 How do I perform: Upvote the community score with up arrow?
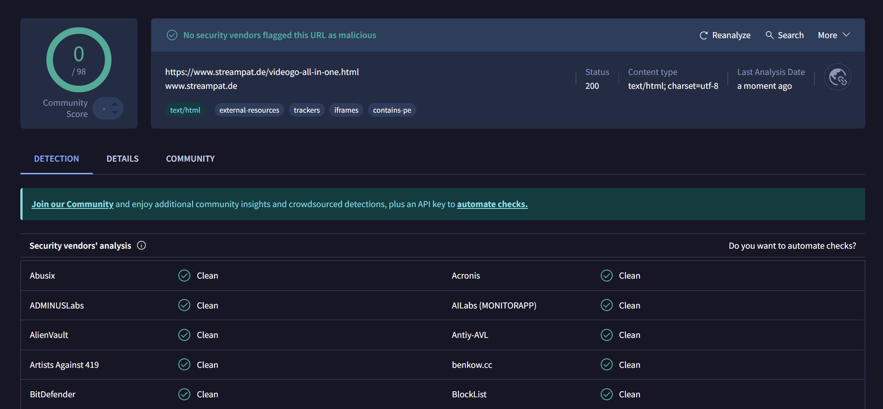coord(114,104)
